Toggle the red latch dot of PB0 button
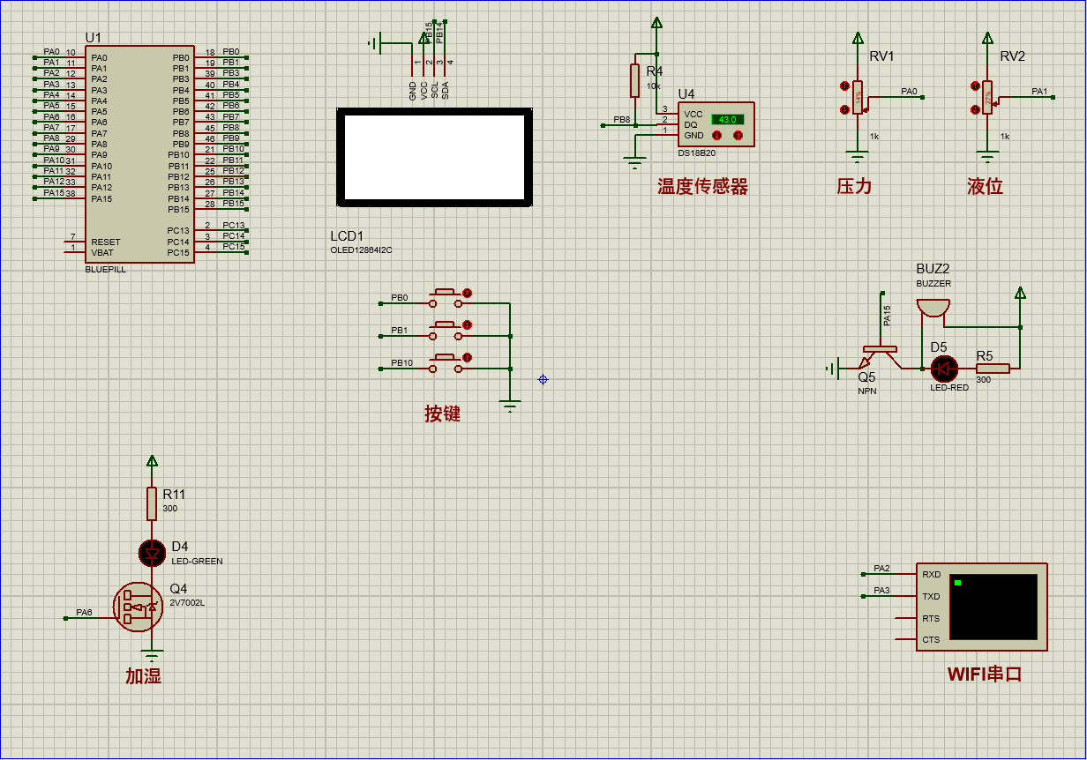 click(467, 293)
